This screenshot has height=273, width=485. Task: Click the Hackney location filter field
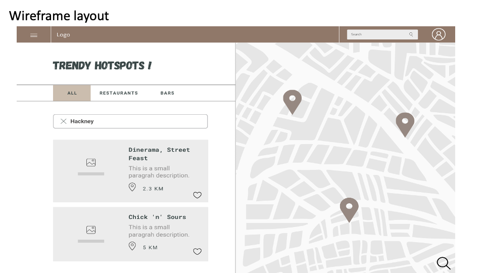130,121
